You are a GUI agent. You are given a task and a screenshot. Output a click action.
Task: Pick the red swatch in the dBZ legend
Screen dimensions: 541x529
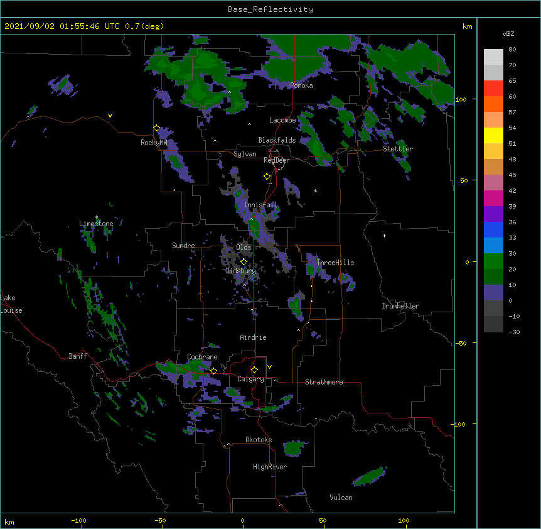pos(493,89)
